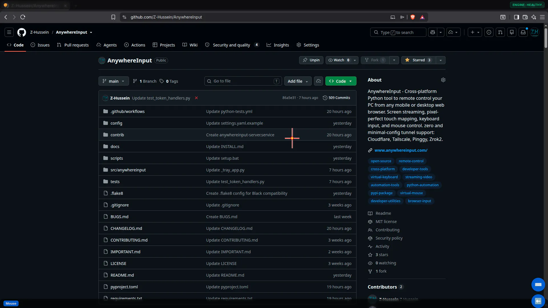Click the Brave Shields lion icon
This screenshot has width=548, height=308.
[412, 17]
